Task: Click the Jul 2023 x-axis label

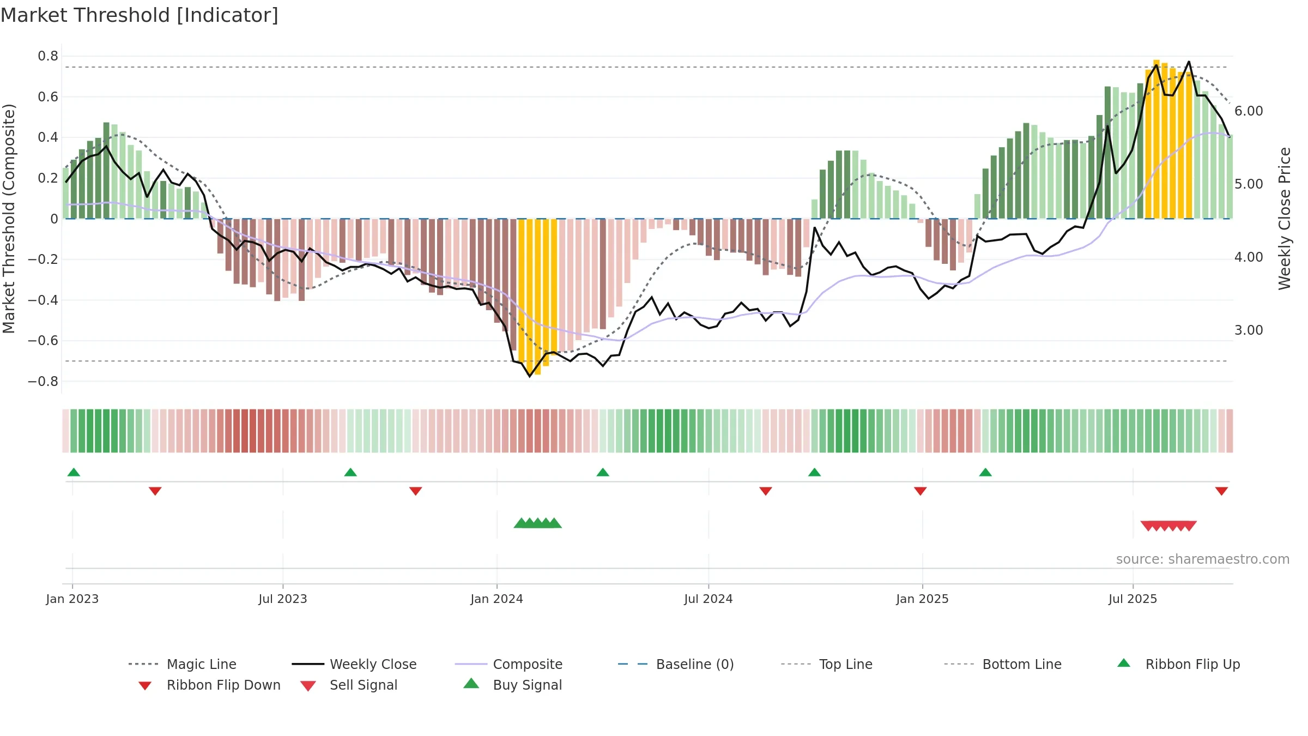Action: (283, 599)
